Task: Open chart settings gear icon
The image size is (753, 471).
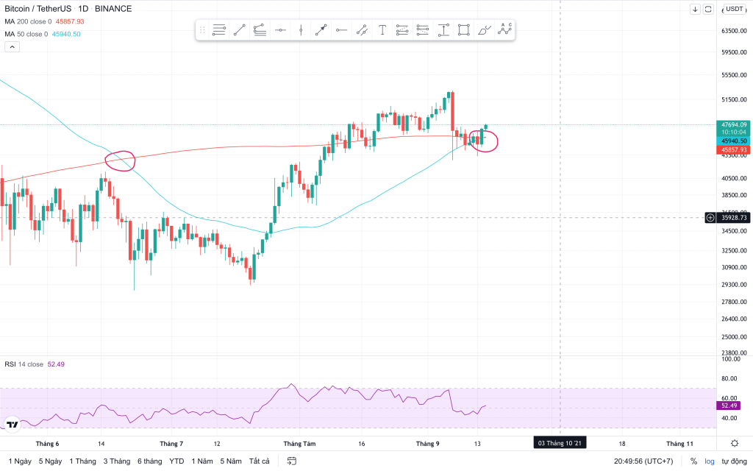Action: [735, 443]
